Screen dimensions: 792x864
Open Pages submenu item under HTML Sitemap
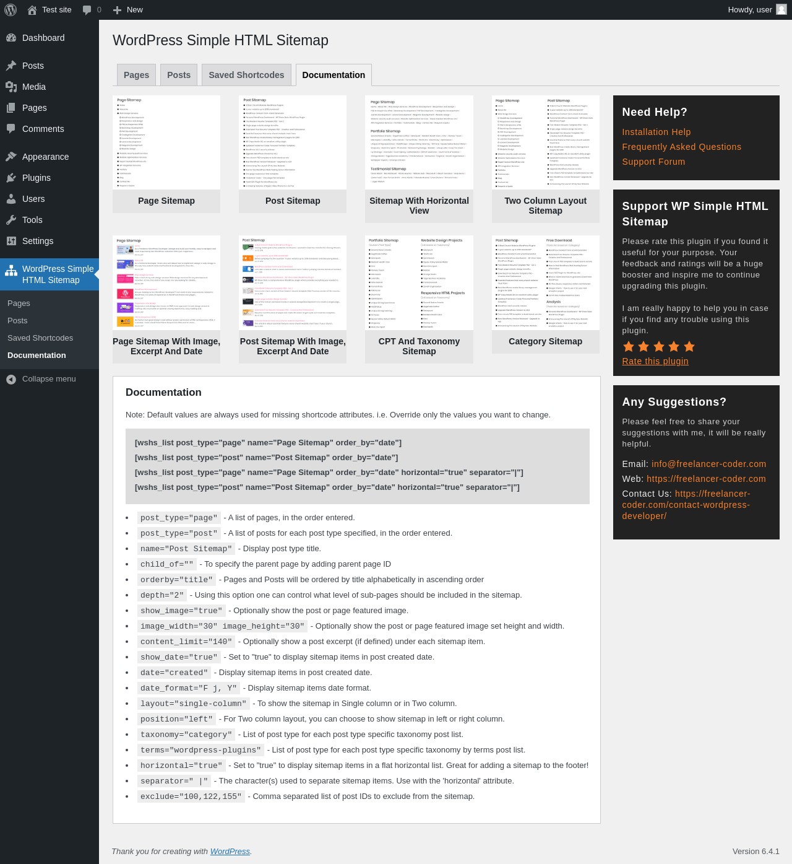(x=19, y=303)
